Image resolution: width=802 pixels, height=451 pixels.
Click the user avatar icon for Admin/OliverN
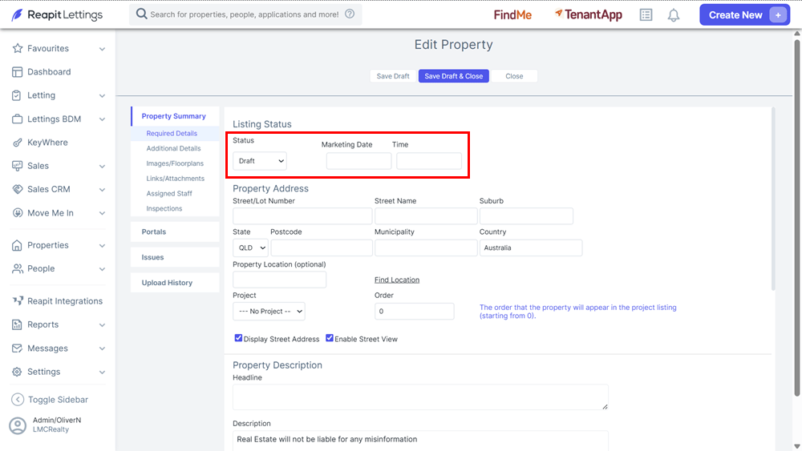pyautogui.click(x=18, y=425)
